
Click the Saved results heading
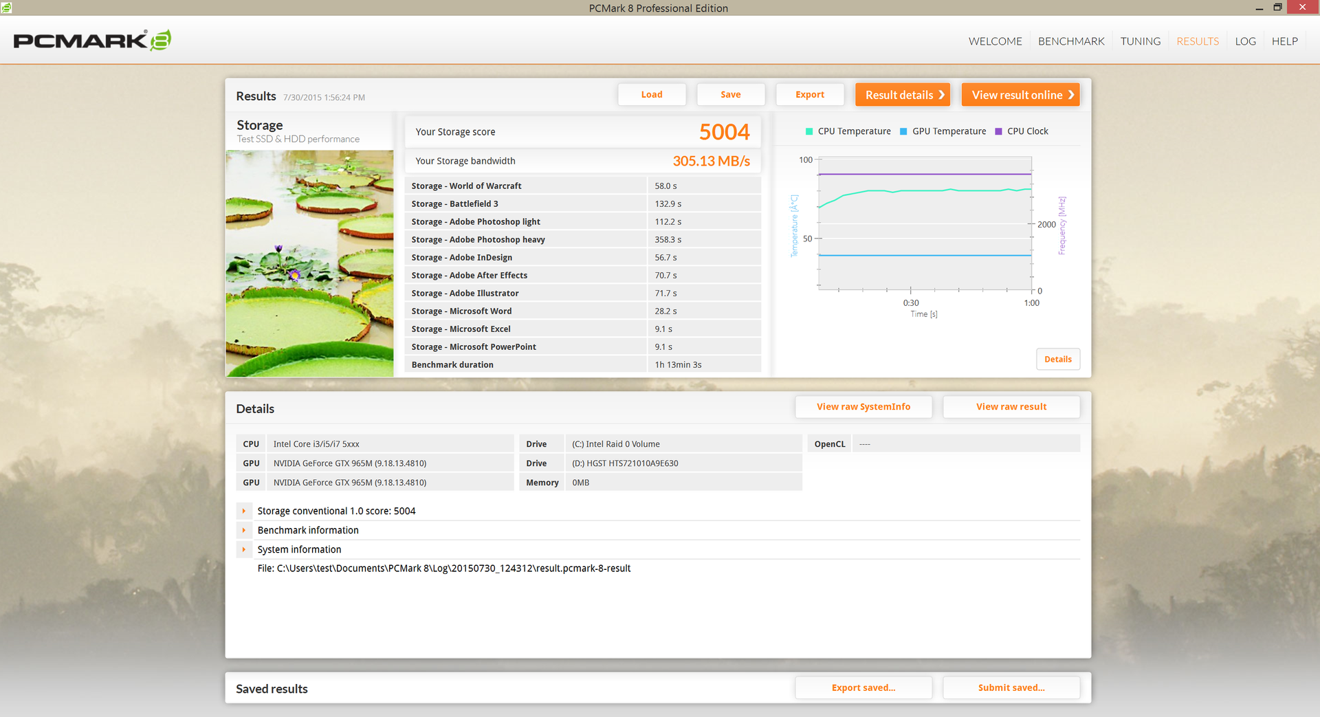click(272, 689)
